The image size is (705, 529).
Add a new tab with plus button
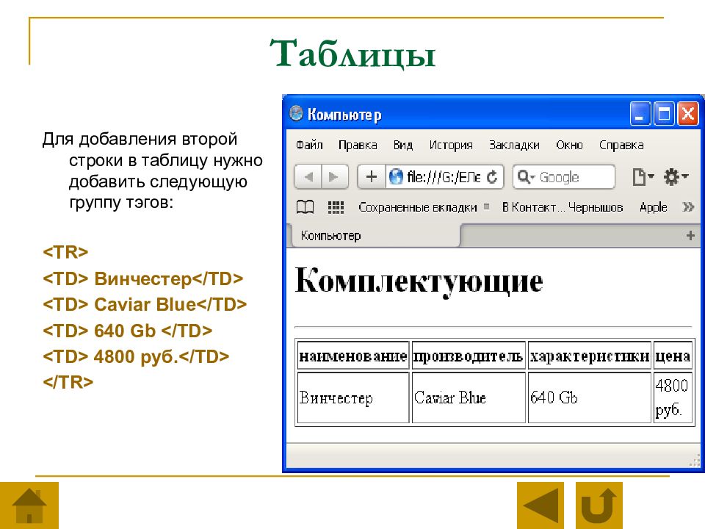click(690, 235)
